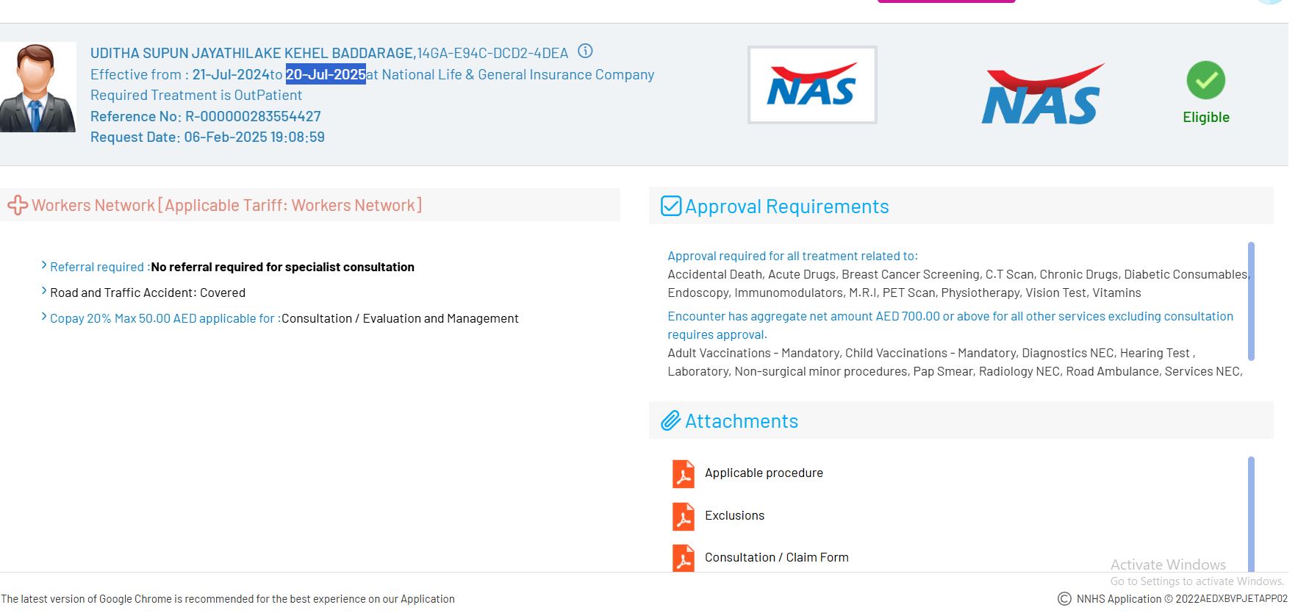
Task: Click the checkbox icon beside Approval Requirements
Action: [x=671, y=206]
